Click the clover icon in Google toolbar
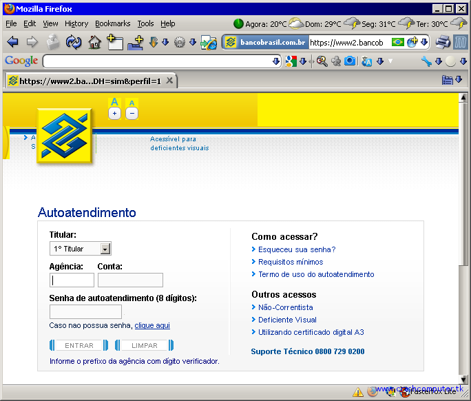The width and height of the screenshot is (471, 401). [336, 61]
